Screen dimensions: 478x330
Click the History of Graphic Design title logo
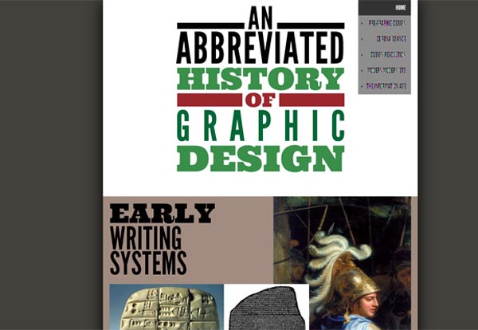pyautogui.click(x=261, y=89)
